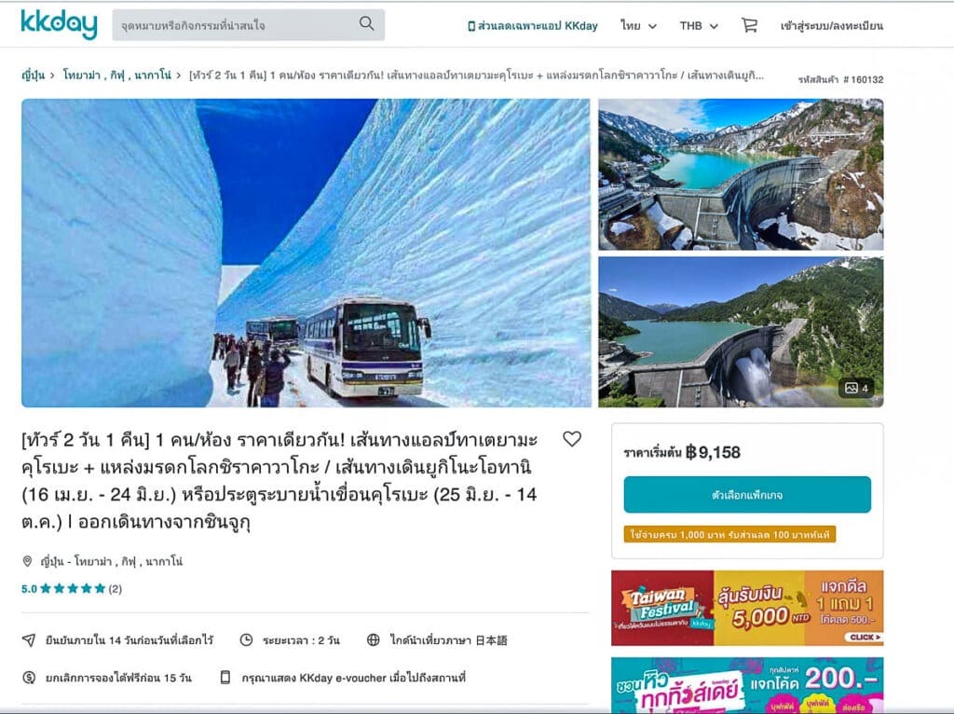Viewport: 954px width, 714px height.
Task: Click the clock duration icon
Action: (246, 639)
